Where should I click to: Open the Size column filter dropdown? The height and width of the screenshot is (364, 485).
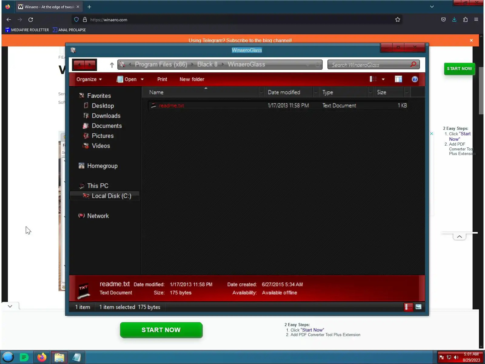[x=407, y=92]
